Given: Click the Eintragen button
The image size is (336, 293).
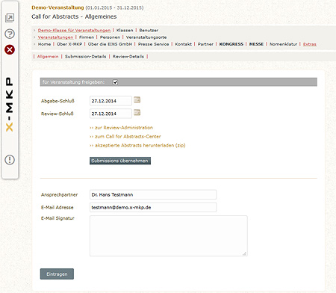Looking at the screenshot, I should pos(57,274).
